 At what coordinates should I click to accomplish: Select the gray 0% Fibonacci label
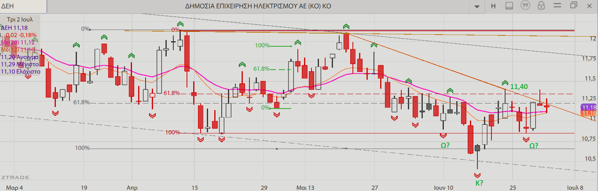pyautogui.click(x=85, y=29)
